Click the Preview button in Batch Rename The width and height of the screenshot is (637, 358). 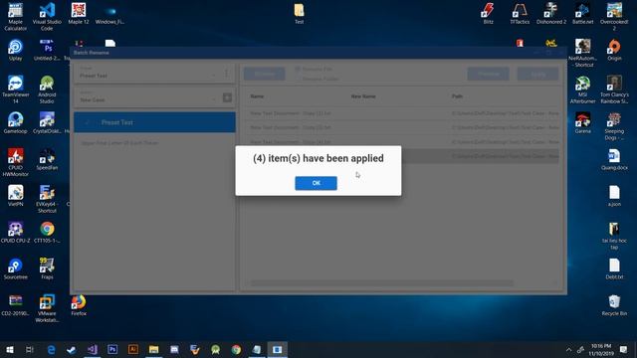coord(488,74)
